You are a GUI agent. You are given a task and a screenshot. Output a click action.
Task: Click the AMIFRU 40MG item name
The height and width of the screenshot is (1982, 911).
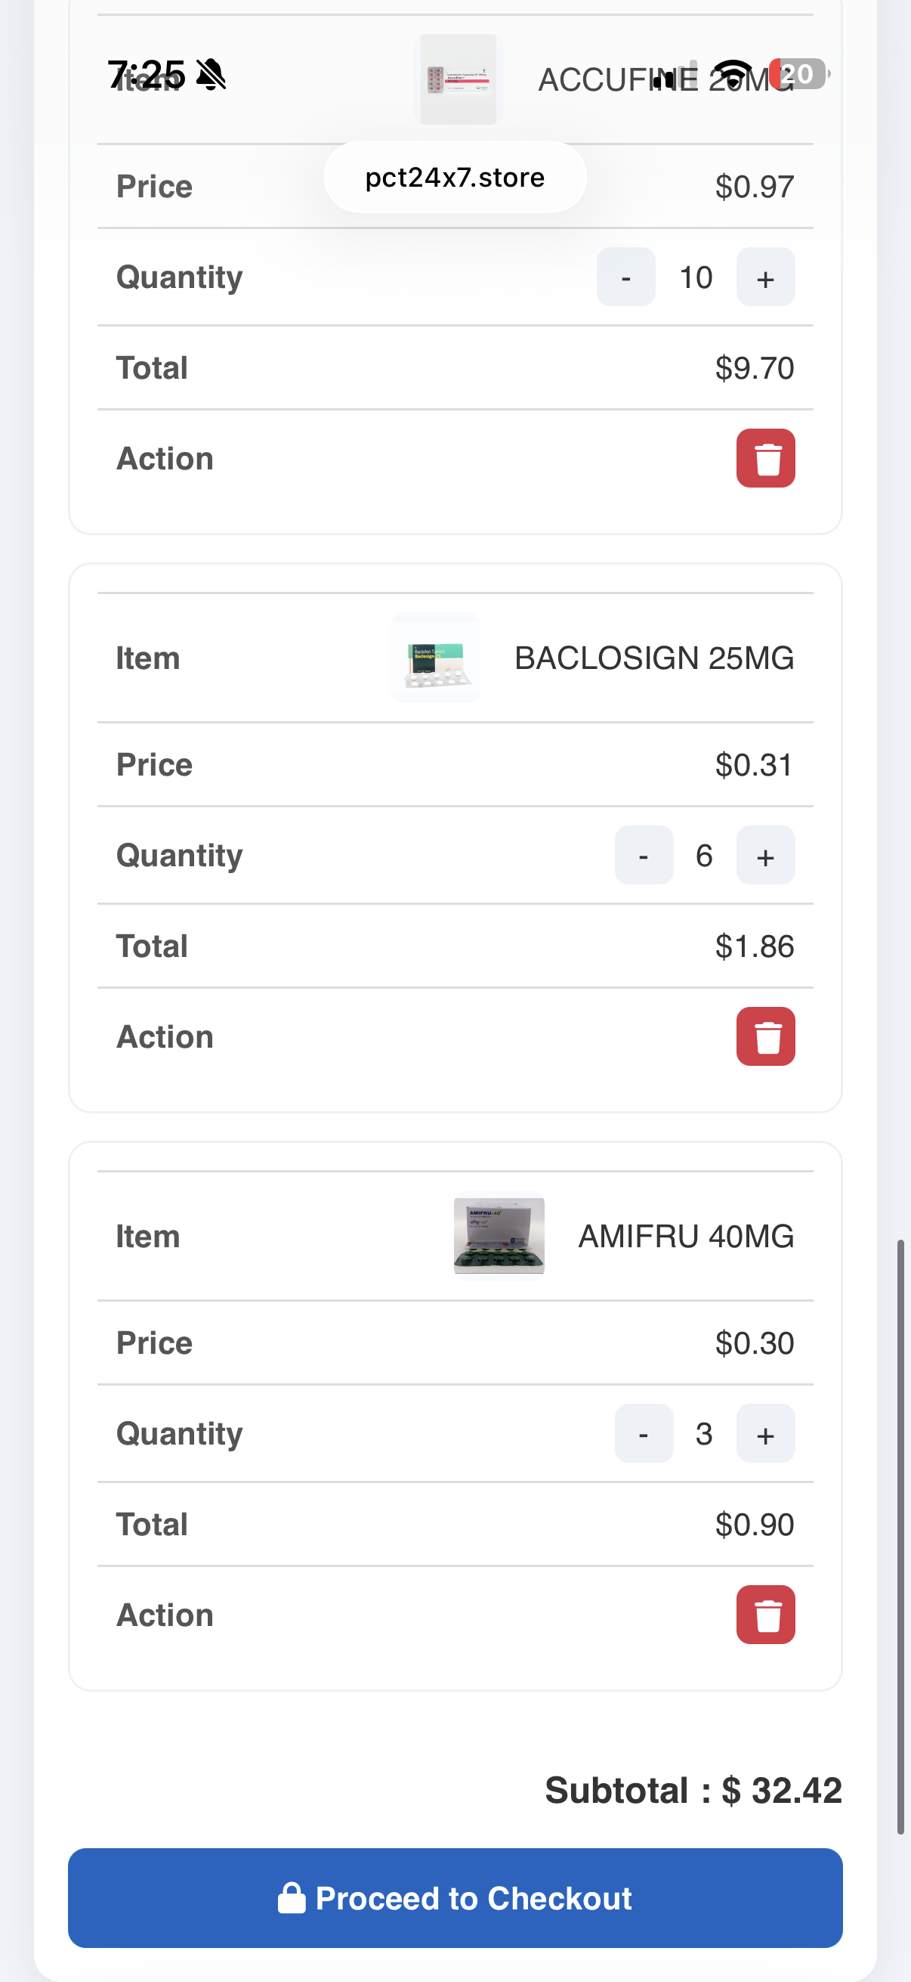(x=686, y=1237)
